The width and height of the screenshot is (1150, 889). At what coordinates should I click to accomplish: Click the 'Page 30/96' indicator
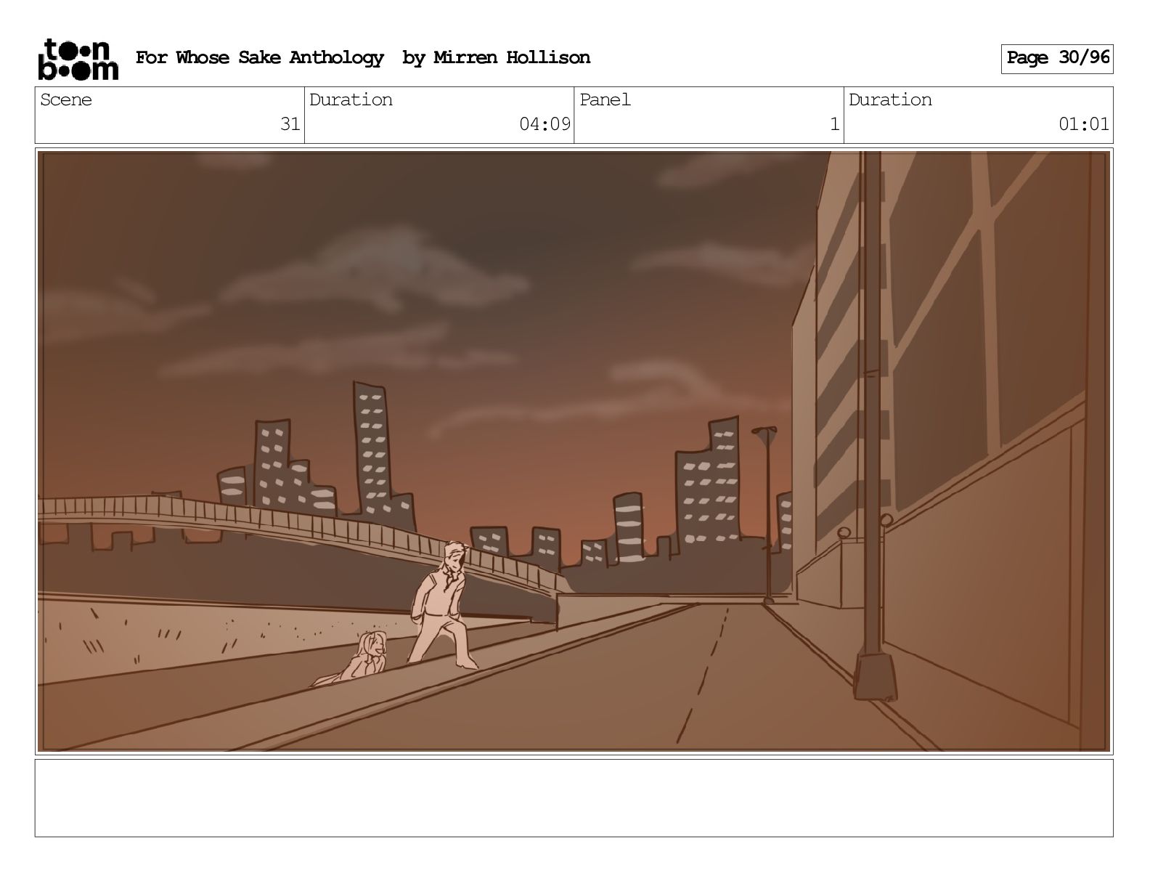pos(1057,59)
